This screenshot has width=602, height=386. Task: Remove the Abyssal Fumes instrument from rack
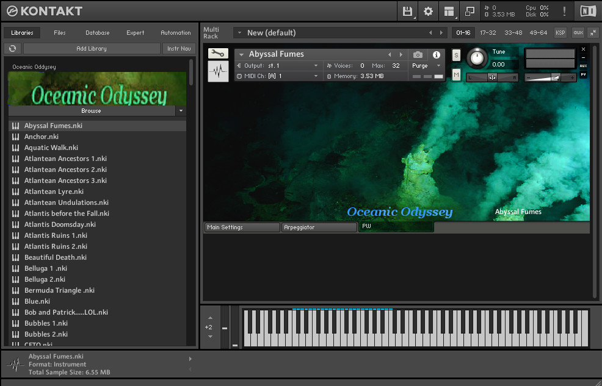tap(583, 49)
